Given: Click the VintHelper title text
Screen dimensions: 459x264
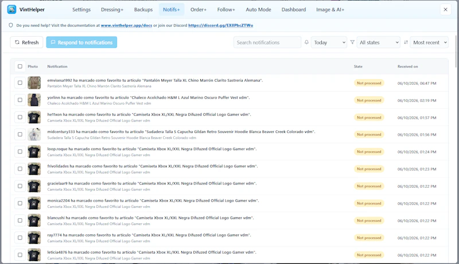Looking at the screenshot, I should coord(32,9).
